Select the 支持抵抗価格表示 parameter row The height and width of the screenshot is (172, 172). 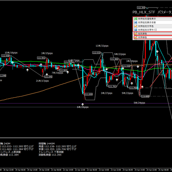click(x=153, y=19)
